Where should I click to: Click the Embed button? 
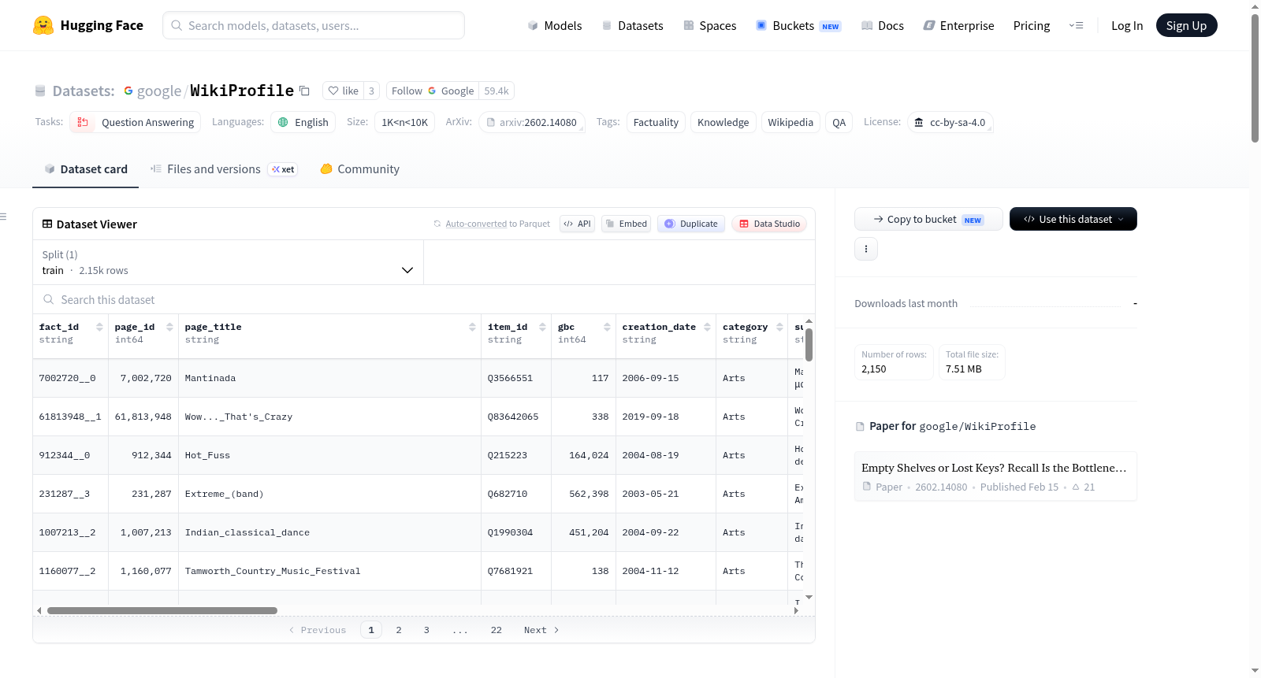click(626, 224)
